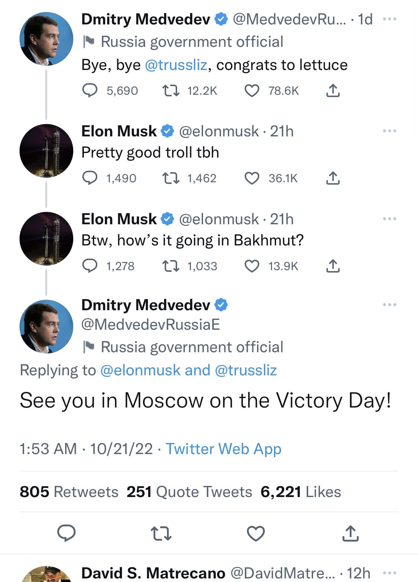Like the 'See you in Moscow' tweet
418x582 pixels.
click(256, 533)
